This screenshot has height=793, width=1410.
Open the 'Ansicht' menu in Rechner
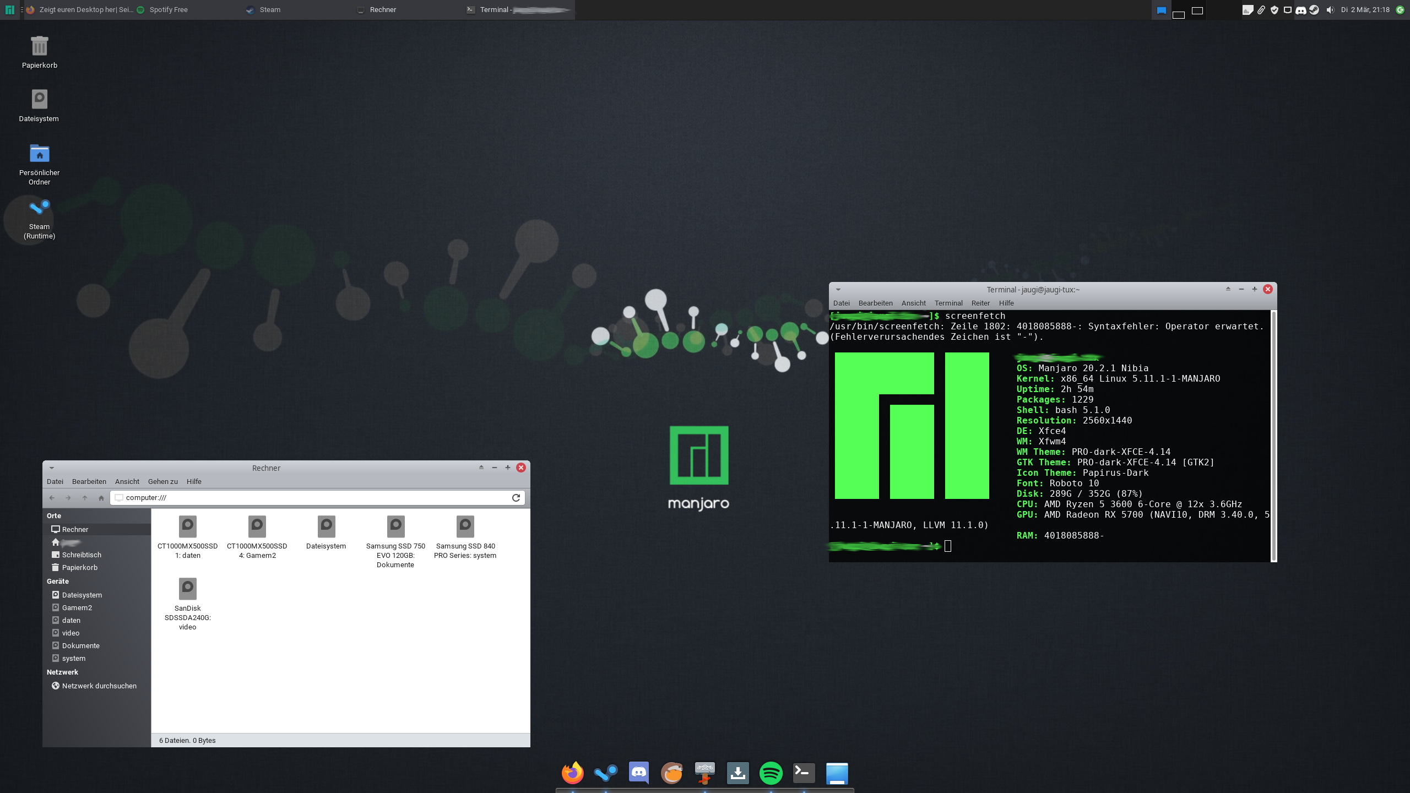[x=127, y=481]
